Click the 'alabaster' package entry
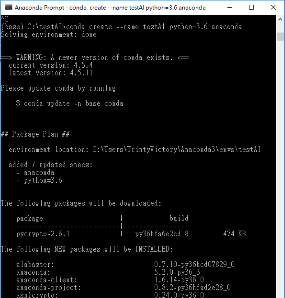The image size is (285, 298). point(35,265)
